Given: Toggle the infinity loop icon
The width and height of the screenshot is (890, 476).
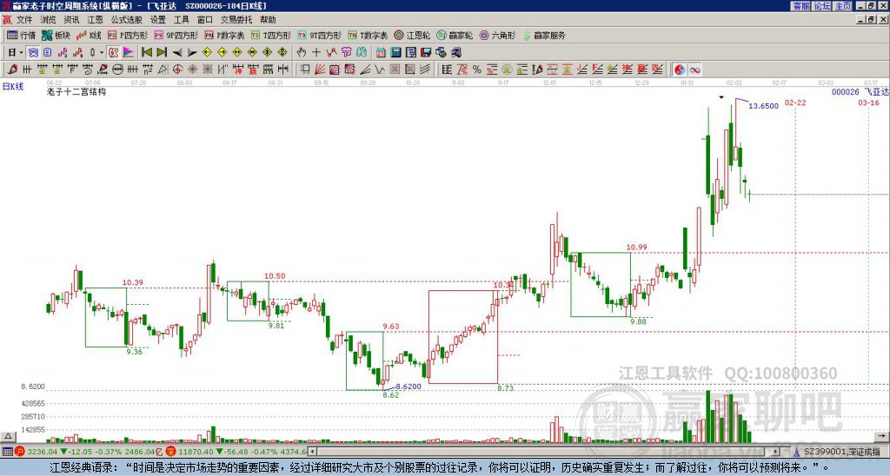Looking at the screenshot, I should click(x=694, y=69).
